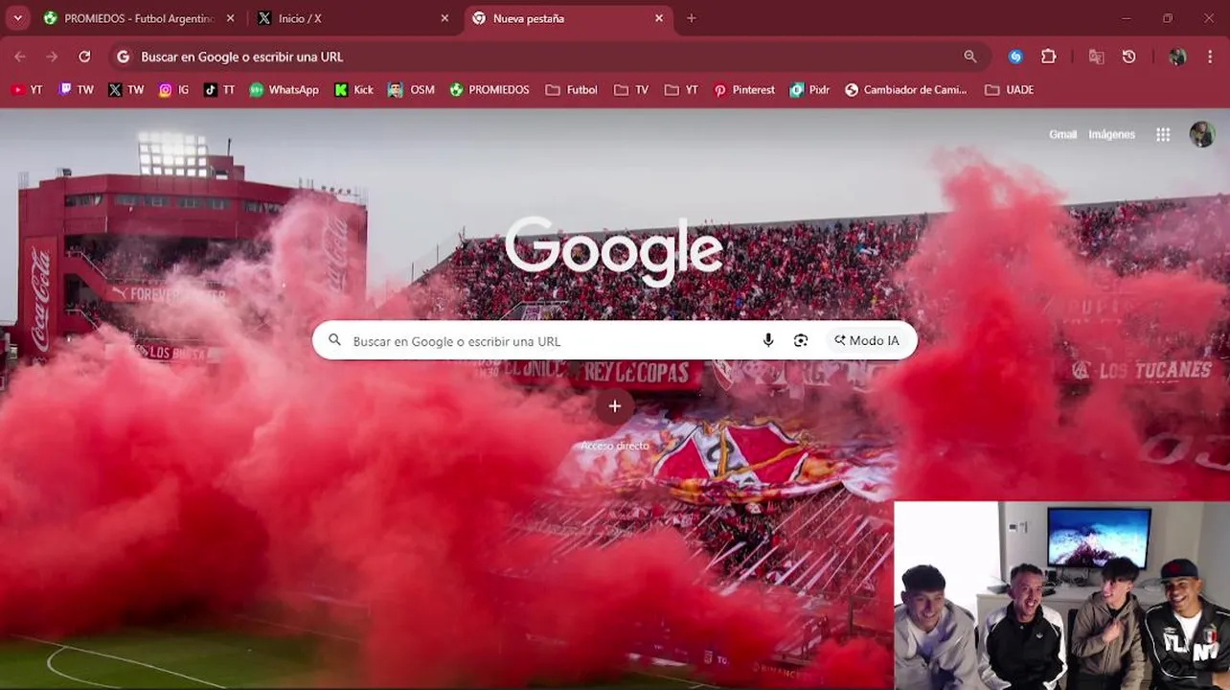Start voice search with microphone icon
Image resolution: width=1230 pixels, height=690 pixels.
click(768, 340)
